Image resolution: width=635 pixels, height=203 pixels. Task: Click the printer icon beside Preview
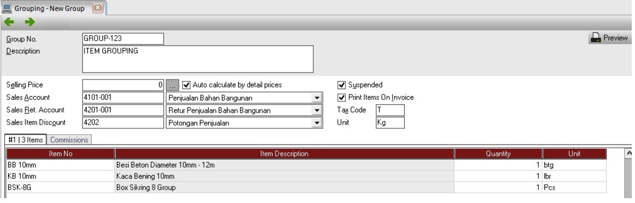coord(595,38)
